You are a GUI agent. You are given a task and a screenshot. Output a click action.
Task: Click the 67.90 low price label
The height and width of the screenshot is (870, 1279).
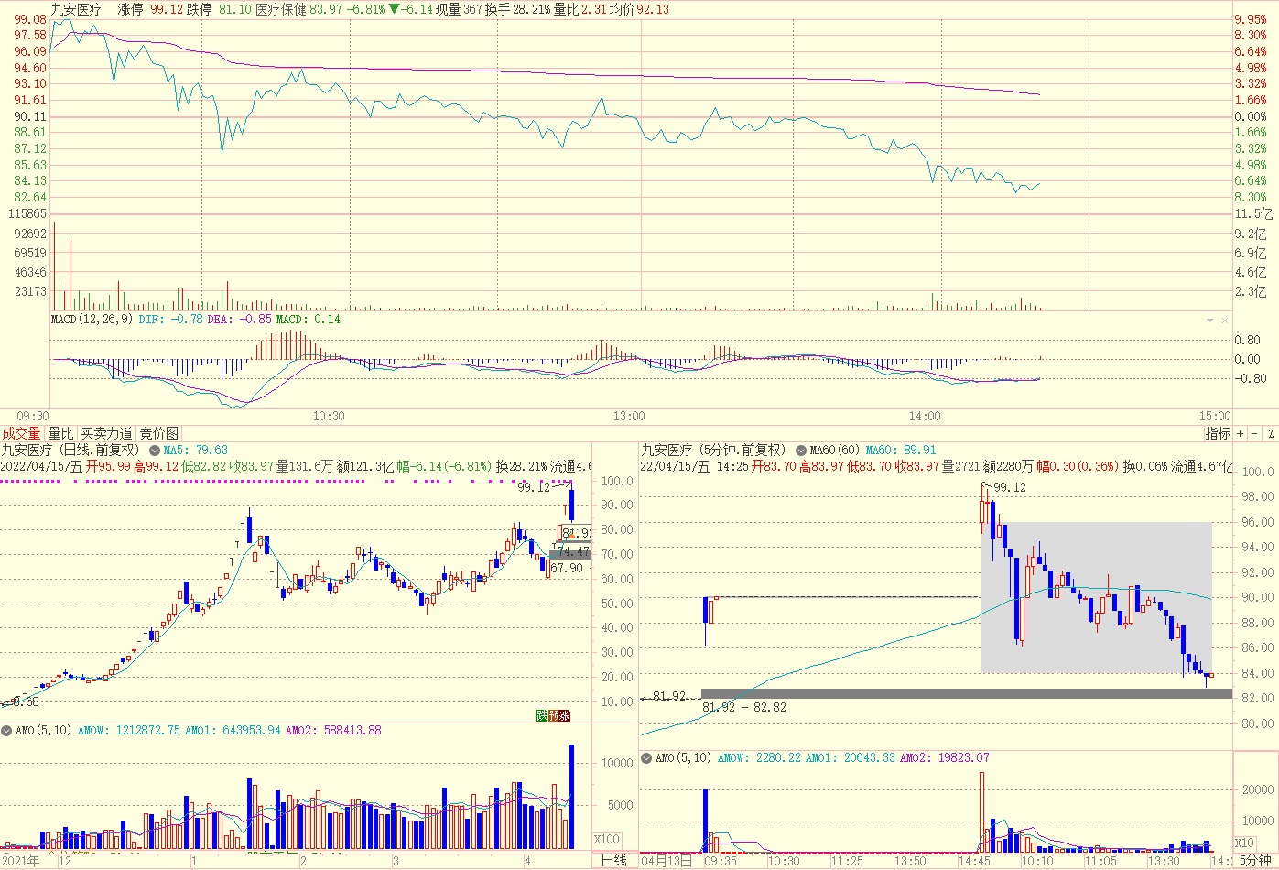(x=568, y=568)
